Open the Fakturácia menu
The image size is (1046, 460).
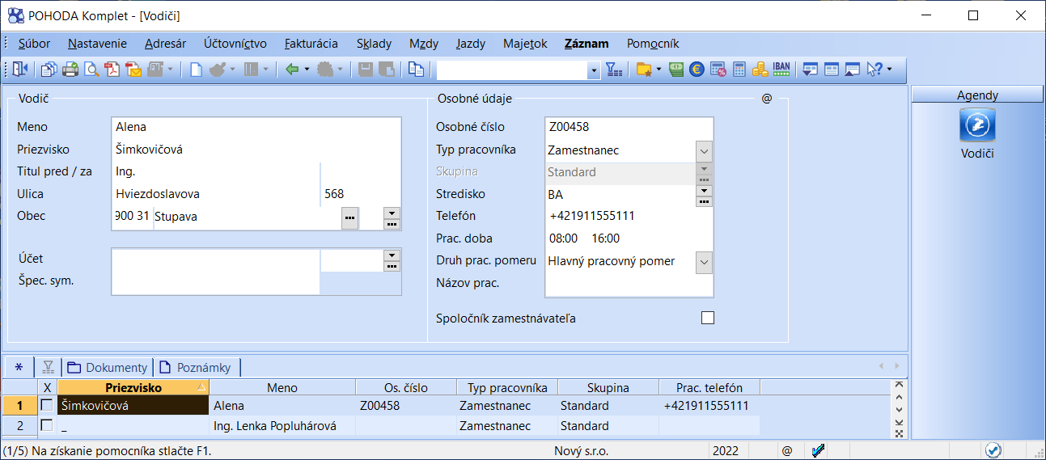311,44
